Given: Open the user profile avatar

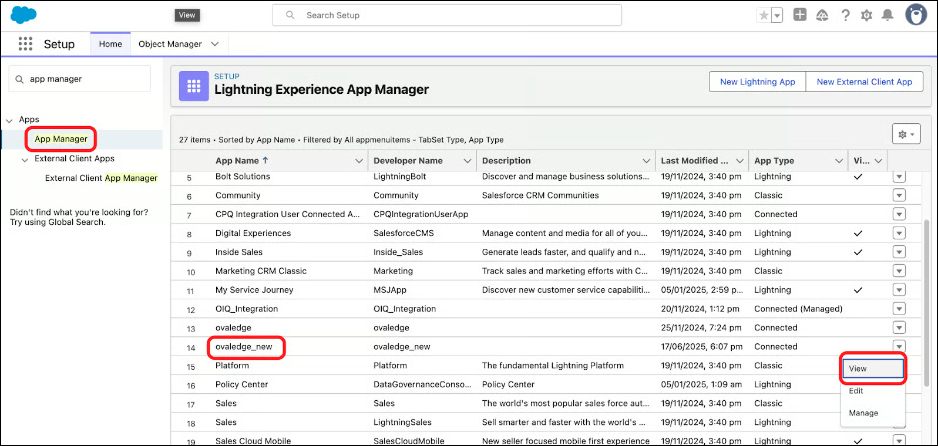Looking at the screenshot, I should [x=916, y=15].
